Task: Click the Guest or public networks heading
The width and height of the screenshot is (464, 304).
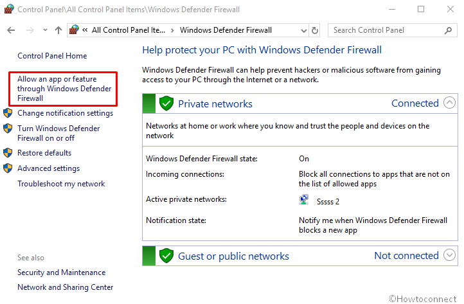Action: click(233, 256)
